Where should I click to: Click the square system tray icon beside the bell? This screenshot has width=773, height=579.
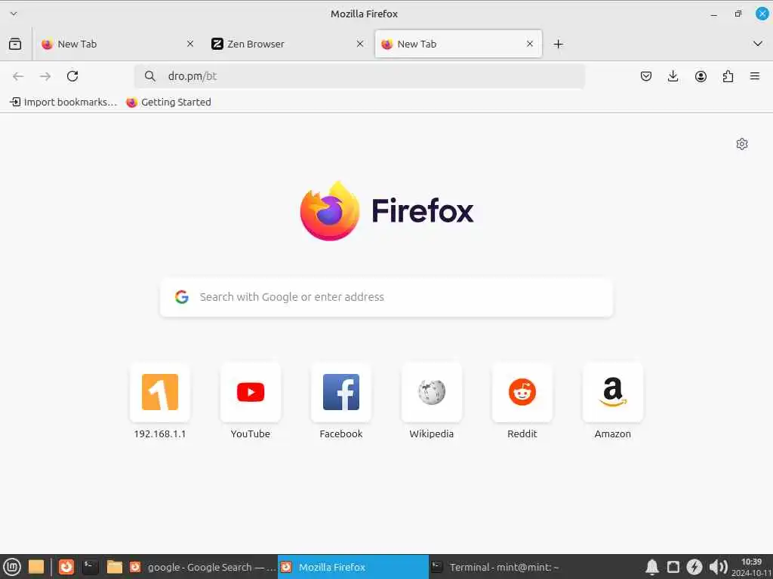pos(673,567)
